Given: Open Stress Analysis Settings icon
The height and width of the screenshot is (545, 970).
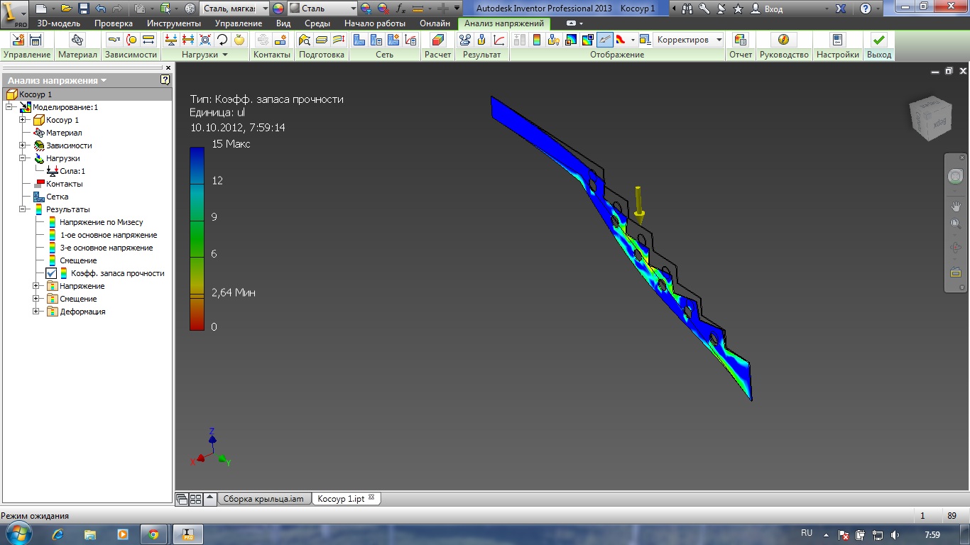Looking at the screenshot, I should 837,40.
